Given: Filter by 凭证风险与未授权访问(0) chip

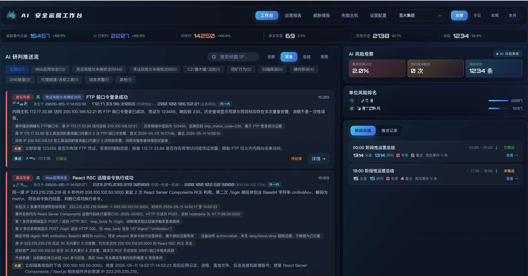Looking at the screenshot, I should pos(155,69).
